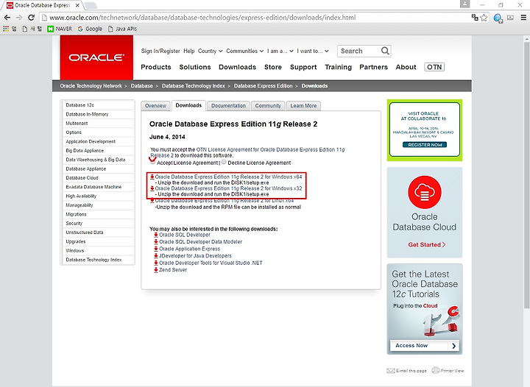The height and width of the screenshot is (387, 530).
Task: Click the Oracle Database Cloud icon
Action: pyautogui.click(x=425, y=192)
